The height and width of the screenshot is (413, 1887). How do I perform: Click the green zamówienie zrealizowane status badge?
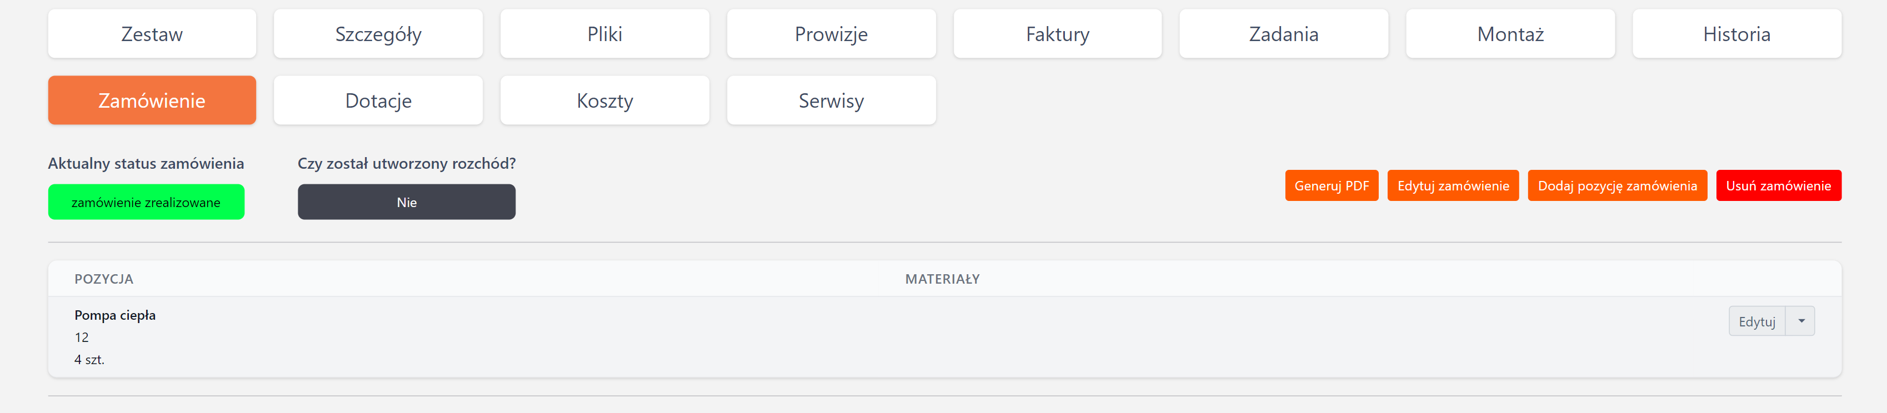pyautogui.click(x=146, y=202)
